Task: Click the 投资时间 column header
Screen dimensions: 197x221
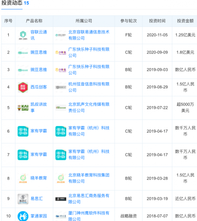Action: pos(157,21)
